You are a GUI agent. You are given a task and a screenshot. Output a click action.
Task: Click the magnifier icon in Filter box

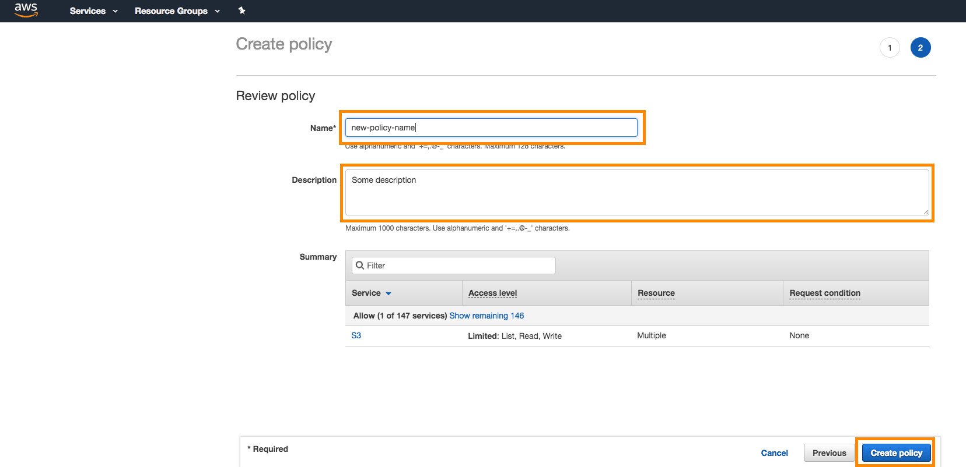360,266
